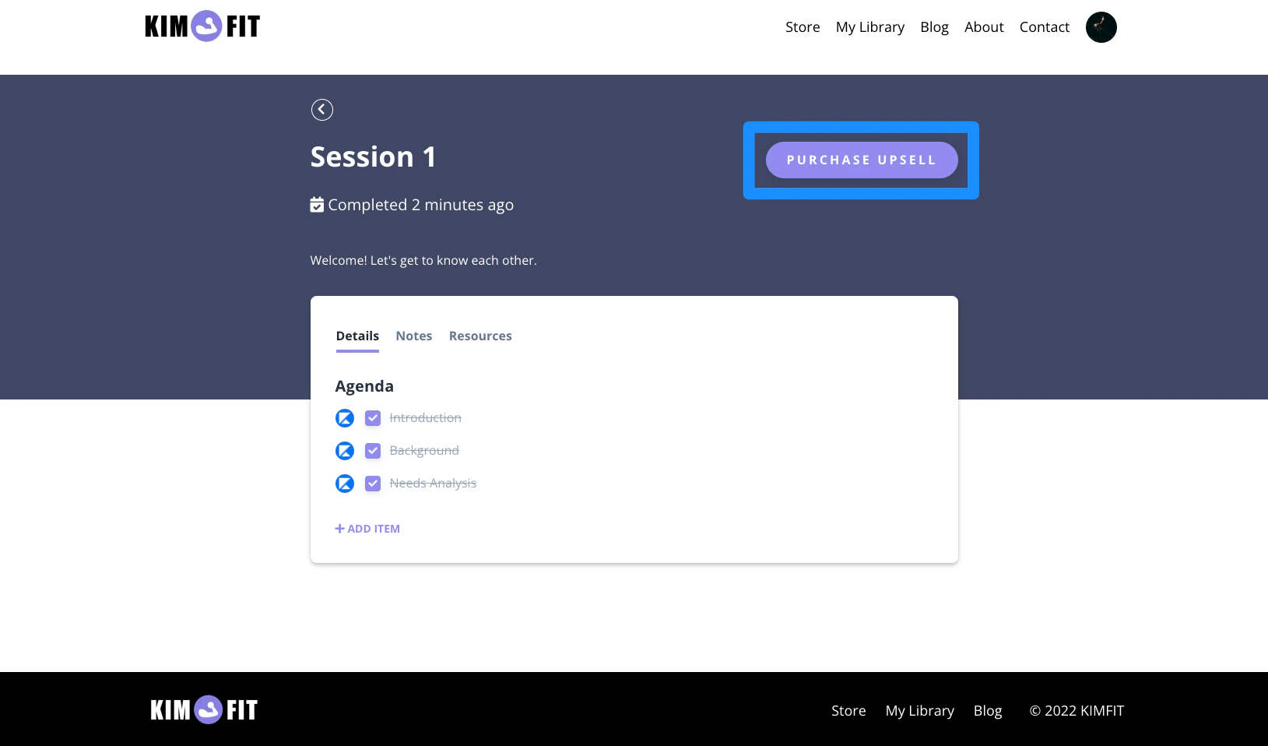This screenshot has height=746, width=1268.
Task: Click ADD ITEM under the agenda
Action: tap(367, 528)
